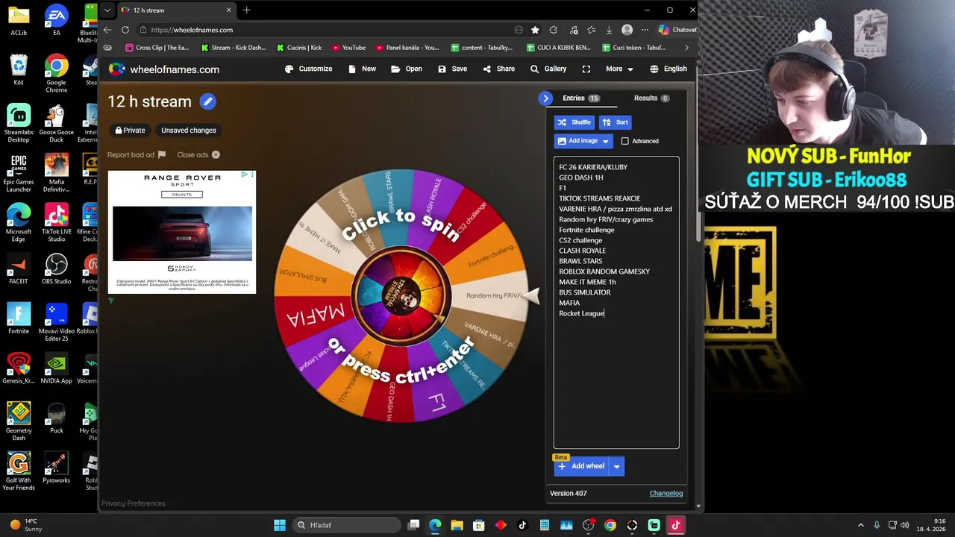The height and width of the screenshot is (537, 955).
Task: Open the Cucinis | Kick bookmark
Action: [298, 48]
